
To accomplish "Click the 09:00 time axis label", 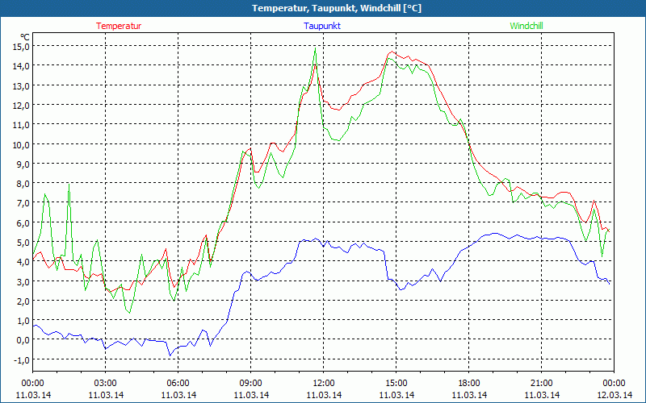I will click(x=250, y=383).
